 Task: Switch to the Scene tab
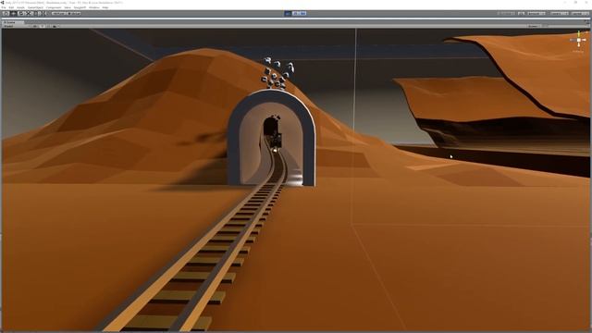(x=12, y=22)
